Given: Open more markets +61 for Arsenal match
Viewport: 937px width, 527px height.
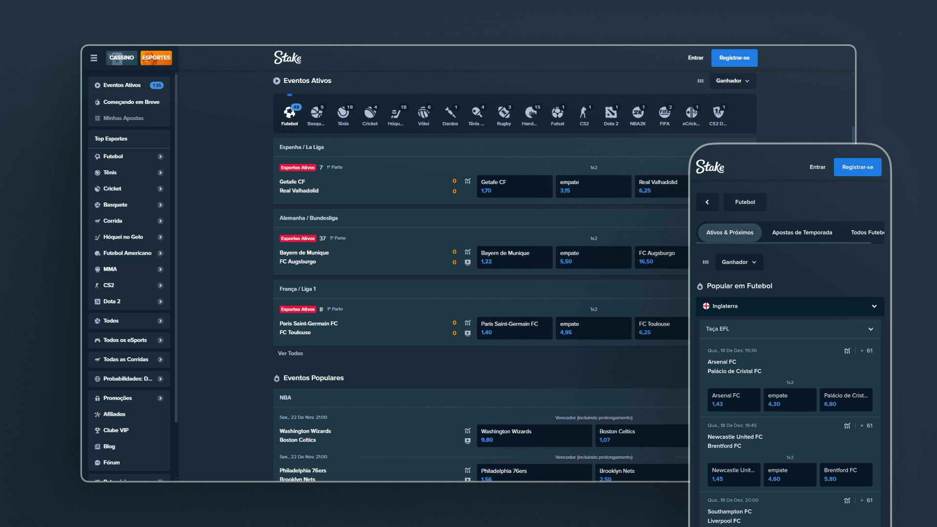Looking at the screenshot, I should pyautogui.click(x=866, y=351).
